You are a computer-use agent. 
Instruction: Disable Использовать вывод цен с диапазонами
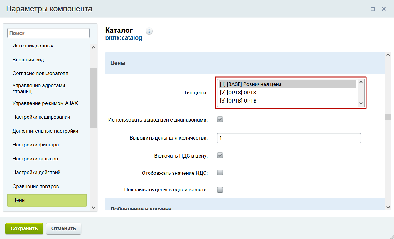coord(220,119)
